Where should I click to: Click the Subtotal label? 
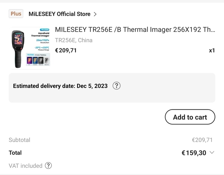(19, 140)
